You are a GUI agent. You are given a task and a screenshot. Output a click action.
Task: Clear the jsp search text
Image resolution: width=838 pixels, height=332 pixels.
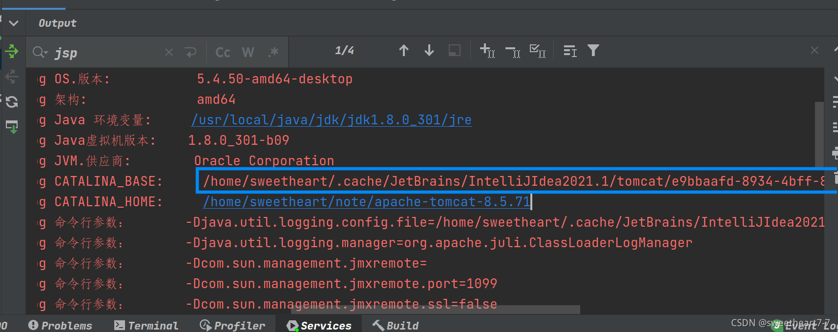click(169, 52)
